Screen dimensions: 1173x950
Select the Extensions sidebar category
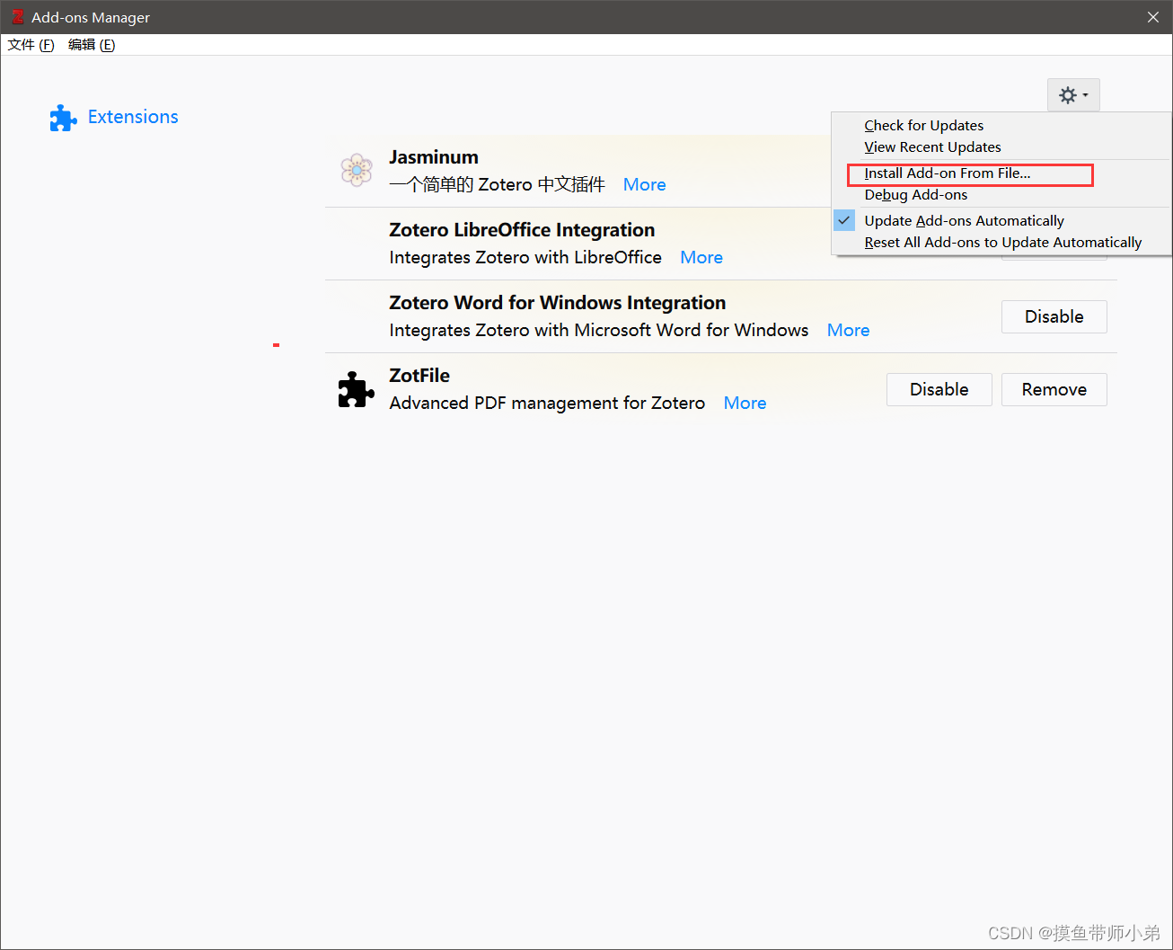tap(115, 117)
